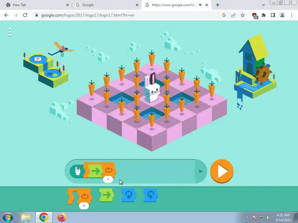Go forward in browser history
Screen dimensions: 298x223
[x=16, y=15]
